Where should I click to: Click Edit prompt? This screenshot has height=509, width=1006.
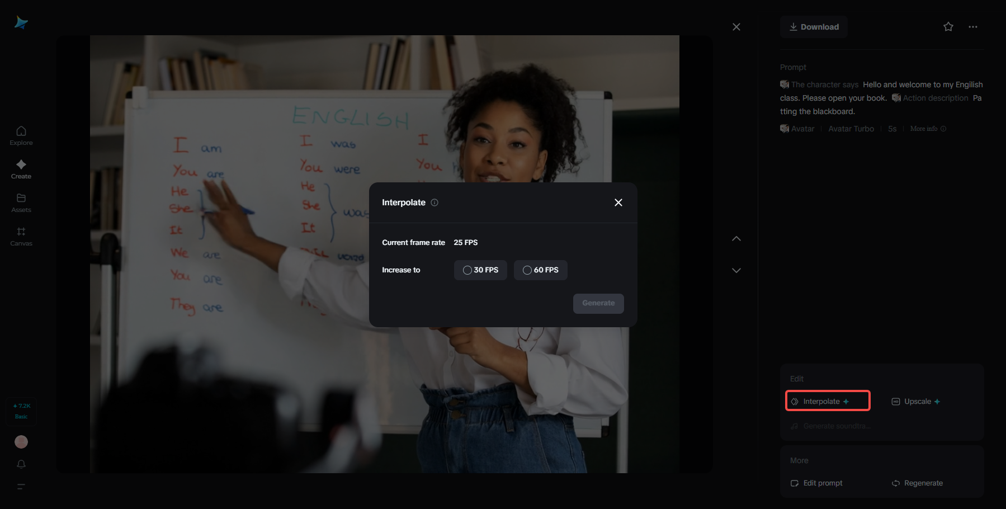tap(816, 483)
